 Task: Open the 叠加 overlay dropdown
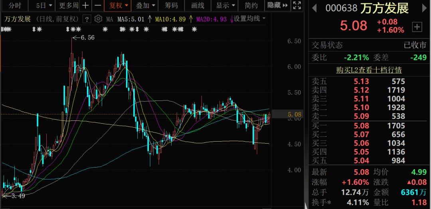[145, 6]
